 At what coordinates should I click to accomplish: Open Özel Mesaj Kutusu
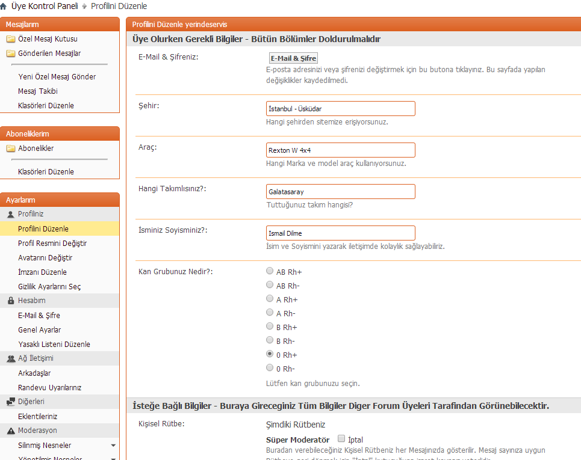pos(48,39)
